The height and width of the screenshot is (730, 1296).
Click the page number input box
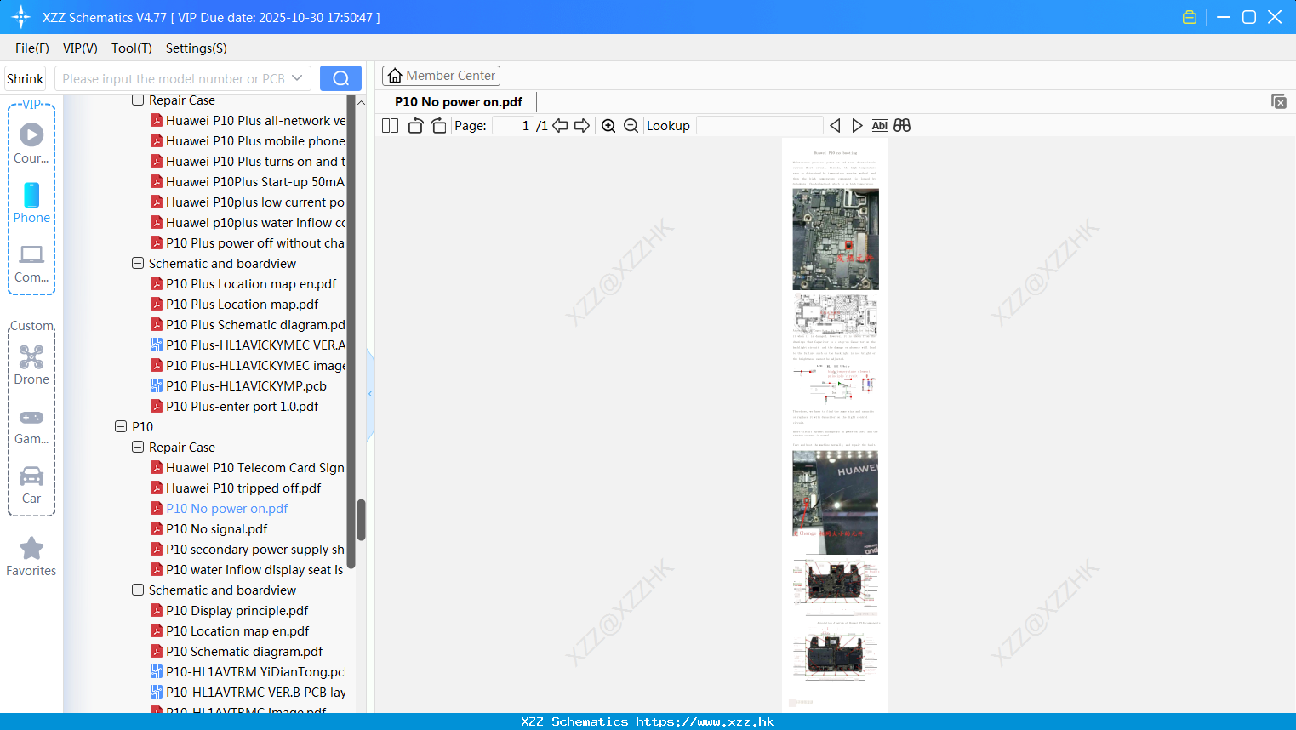[513, 126]
